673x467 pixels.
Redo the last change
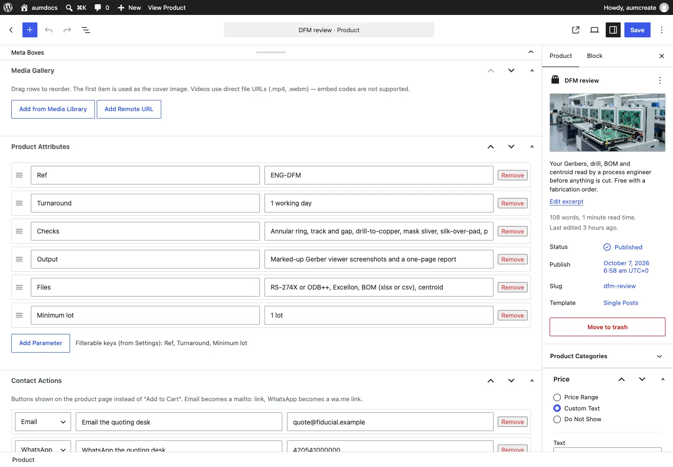[67, 30]
